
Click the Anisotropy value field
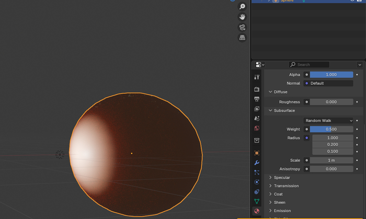(331, 169)
